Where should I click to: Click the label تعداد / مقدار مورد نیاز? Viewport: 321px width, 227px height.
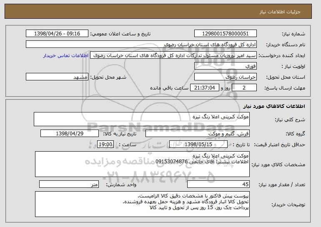[282, 185]
